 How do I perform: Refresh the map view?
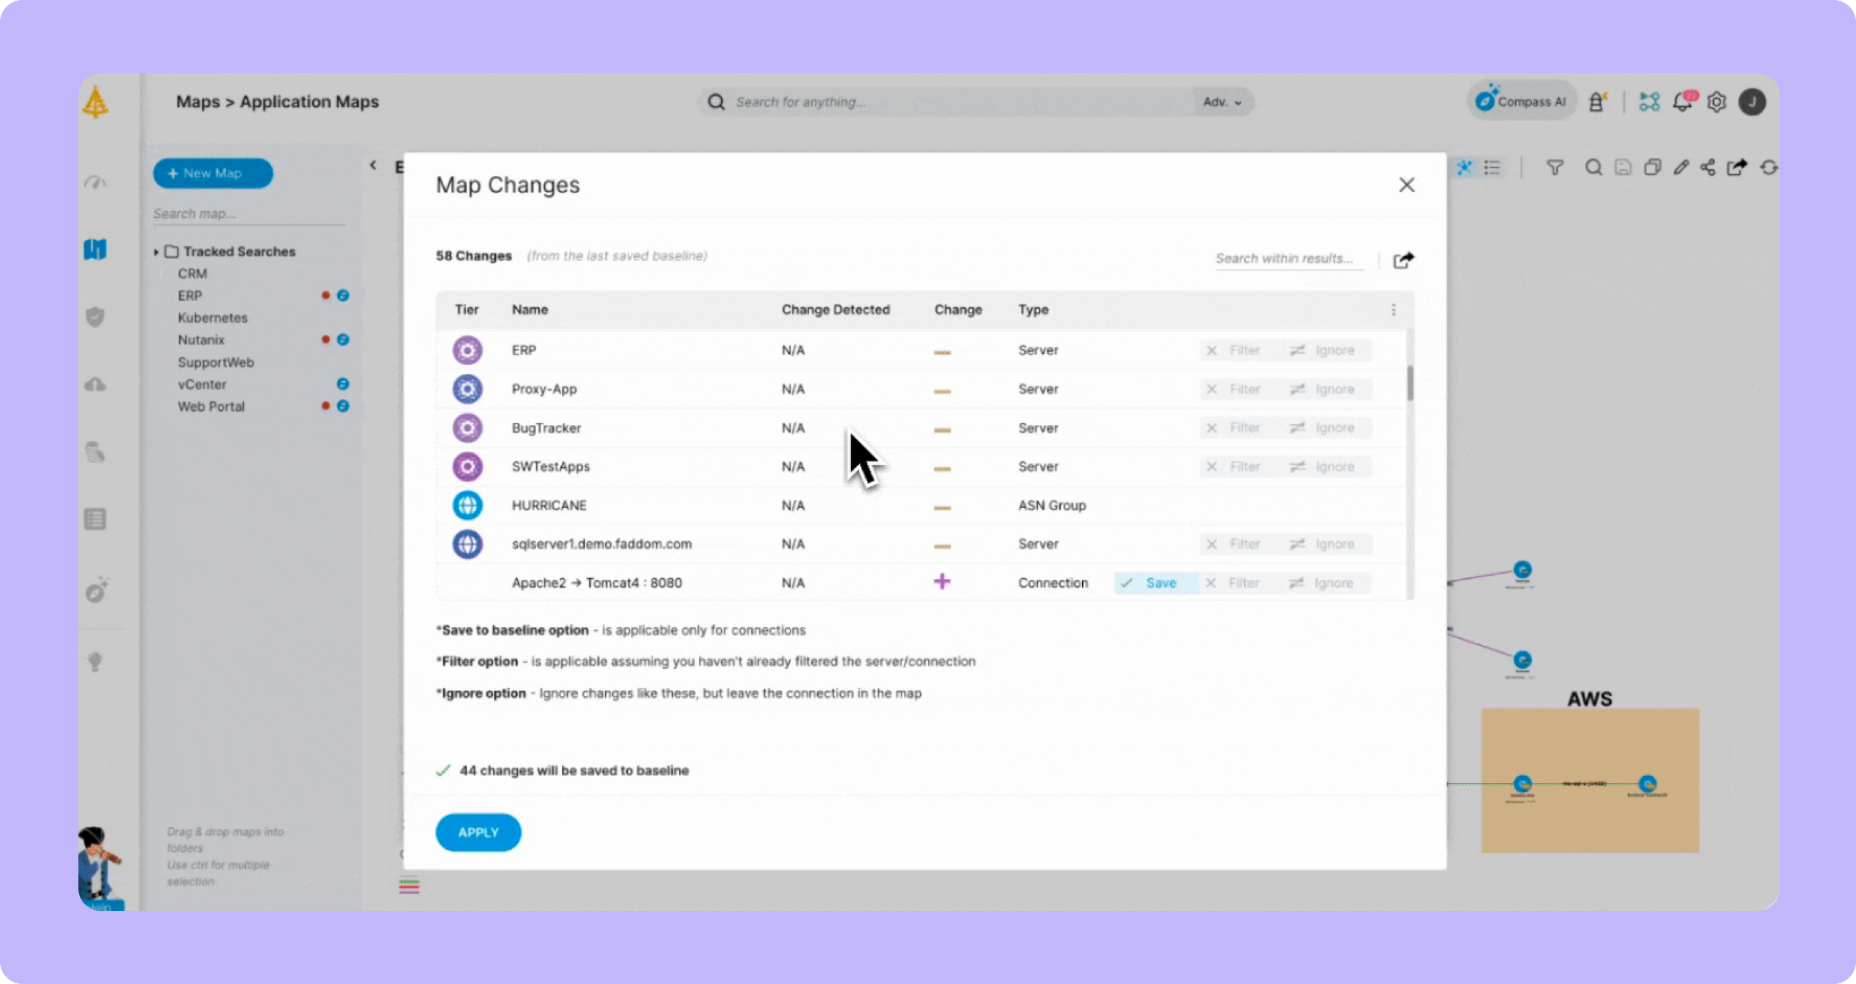[1769, 168]
